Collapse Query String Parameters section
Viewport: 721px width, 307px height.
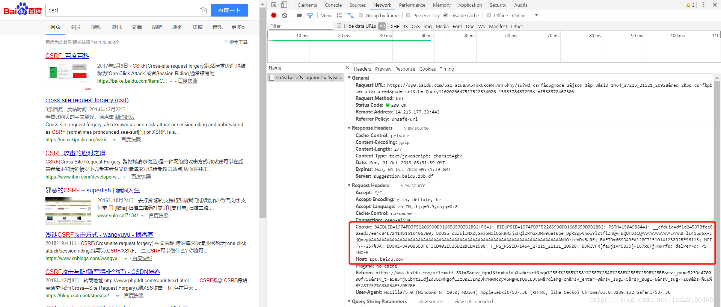pyautogui.click(x=349, y=301)
